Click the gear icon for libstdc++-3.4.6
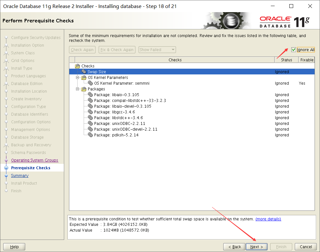 click(90, 118)
